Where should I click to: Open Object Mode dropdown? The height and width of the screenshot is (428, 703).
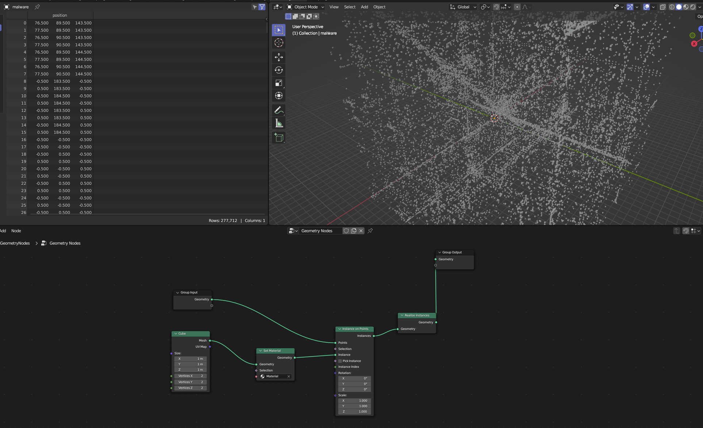coord(306,7)
